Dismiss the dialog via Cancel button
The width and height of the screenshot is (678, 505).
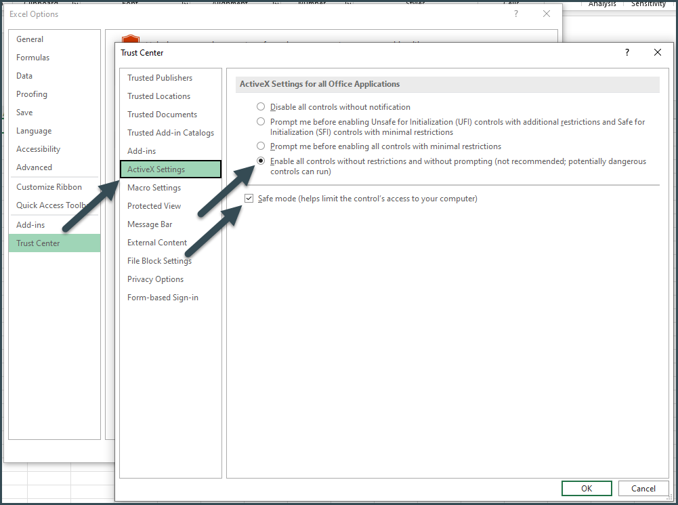[642, 488]
